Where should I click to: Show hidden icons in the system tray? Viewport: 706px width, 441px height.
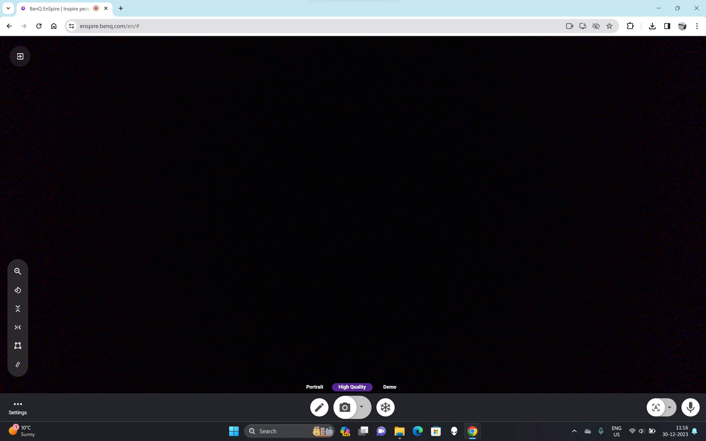(574, 431)
